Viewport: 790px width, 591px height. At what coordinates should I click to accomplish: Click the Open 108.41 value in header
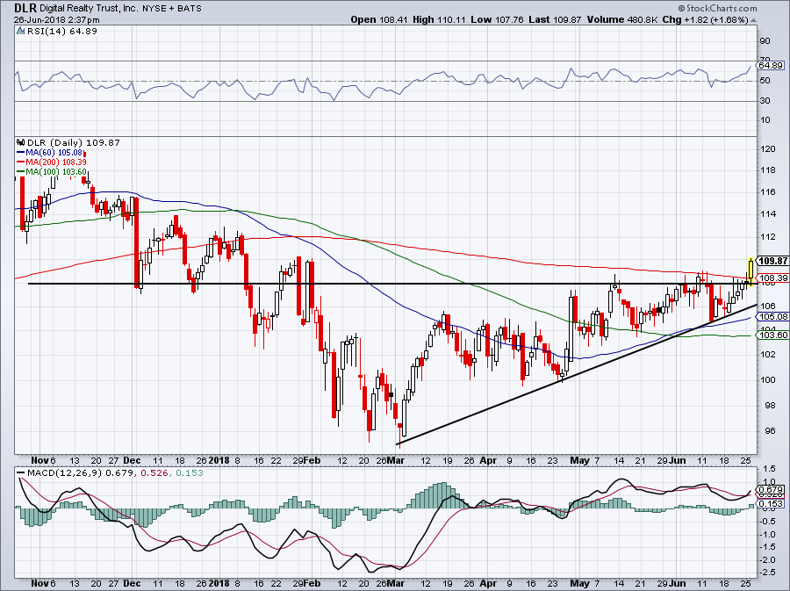pos(379,19)
